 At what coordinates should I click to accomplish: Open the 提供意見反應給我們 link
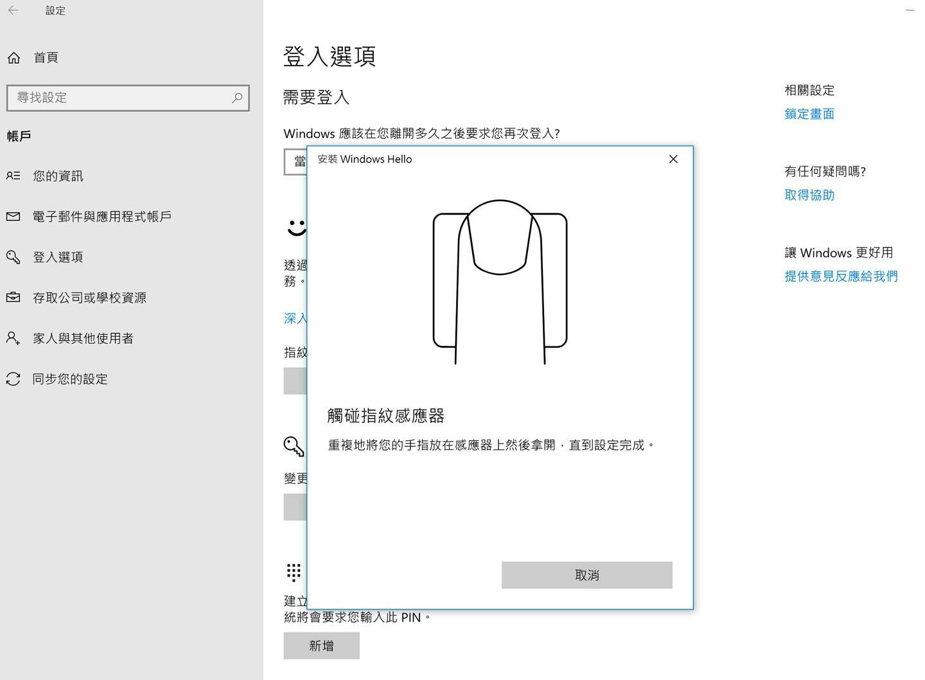click(x=840, y=276)
